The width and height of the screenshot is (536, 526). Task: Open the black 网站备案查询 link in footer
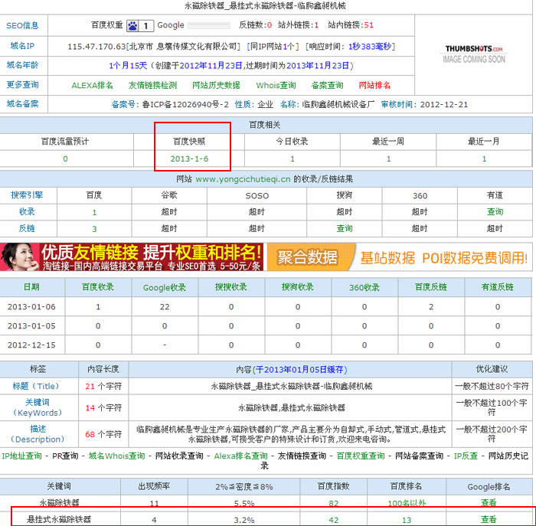[x=419, y=456]
